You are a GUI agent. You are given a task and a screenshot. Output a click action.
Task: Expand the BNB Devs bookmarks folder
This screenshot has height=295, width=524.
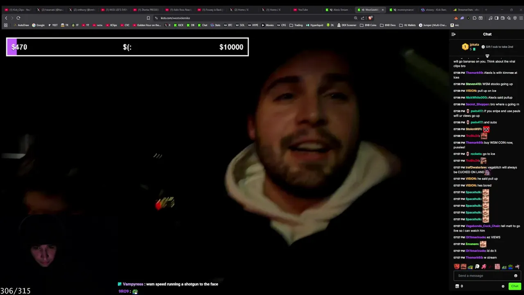tap(388, 25)
